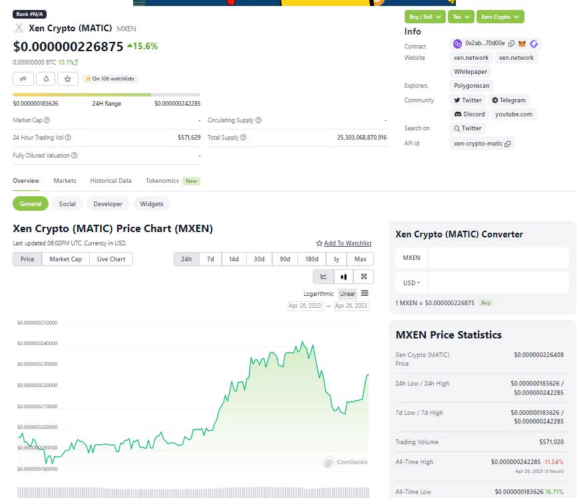Select Logarithmic chart scale
This screenshot has width=585, height=498.
point(318,294)
